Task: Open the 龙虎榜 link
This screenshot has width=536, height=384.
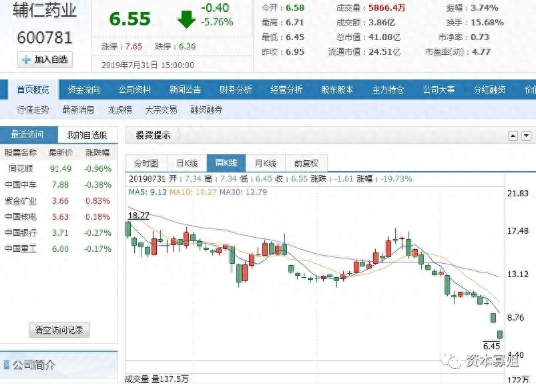Action: point(119,110)
